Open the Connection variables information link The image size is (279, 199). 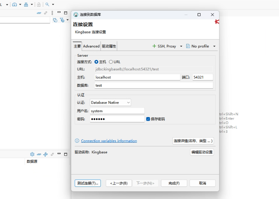coord(109,141)
